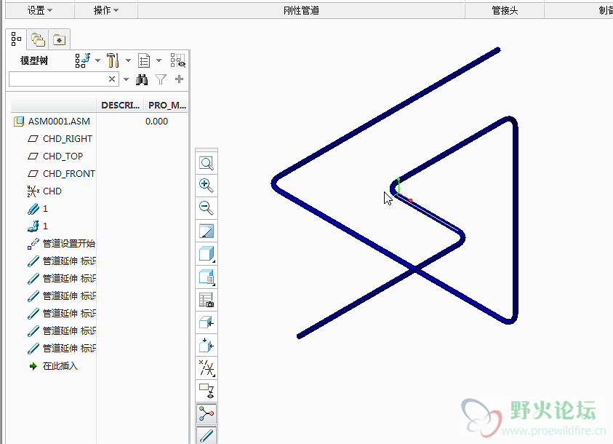
Task: Open the Saved Orientations cube icon
Action: [206, 277]
